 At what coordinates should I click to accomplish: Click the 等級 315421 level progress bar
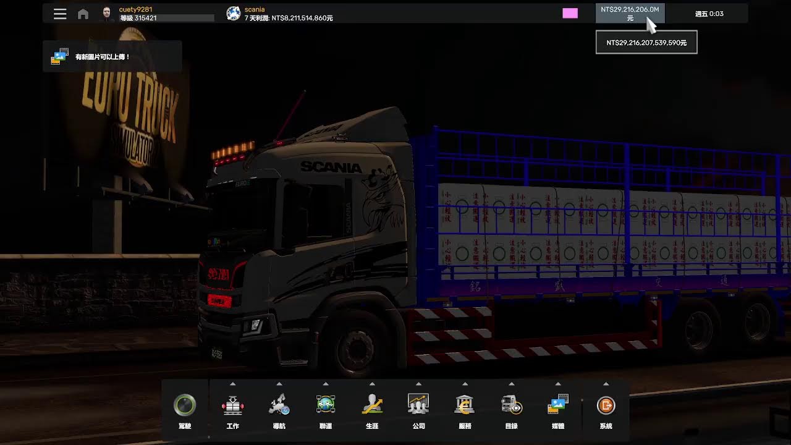click(167, 18)
